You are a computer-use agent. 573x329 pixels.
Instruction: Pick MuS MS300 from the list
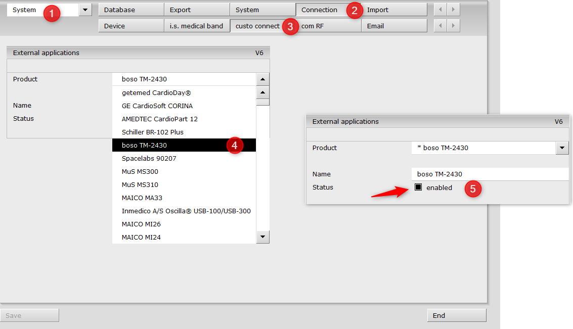tap(184, 172)
